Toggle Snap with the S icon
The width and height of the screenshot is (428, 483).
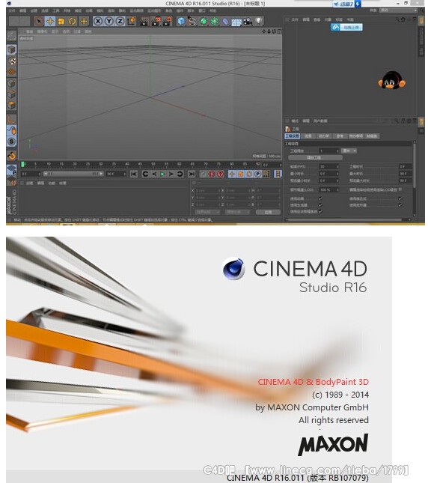pos(12,142)
